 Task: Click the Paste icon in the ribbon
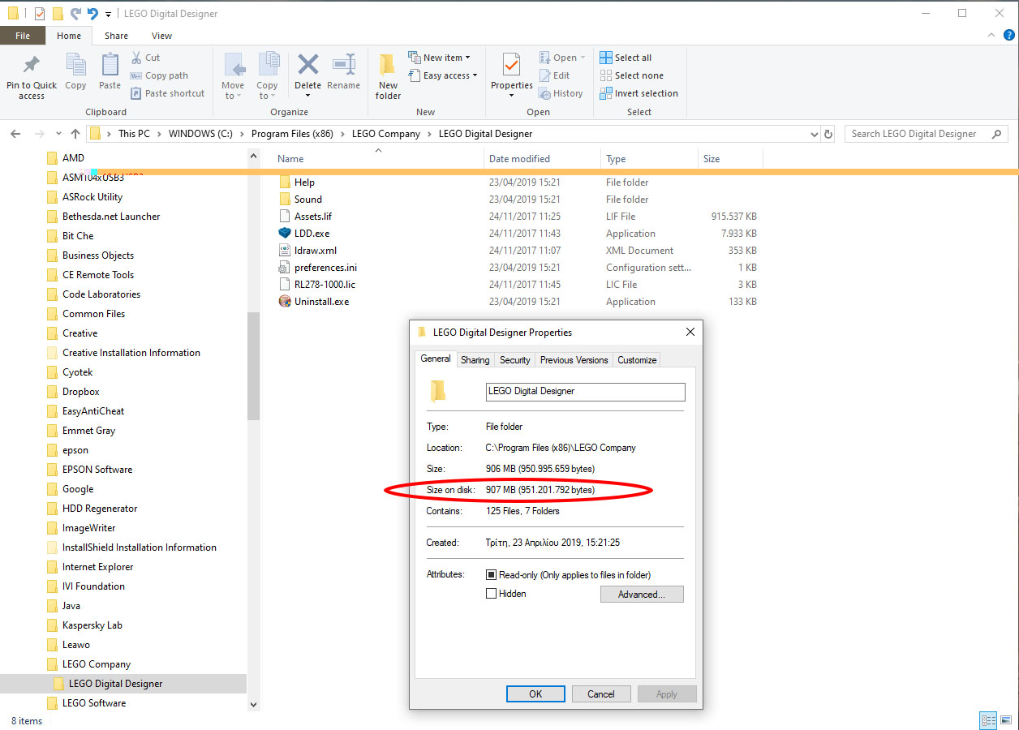click(110, 65)
